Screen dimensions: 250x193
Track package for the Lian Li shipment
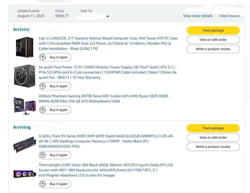pyautogui.click(x=213, y=30)
